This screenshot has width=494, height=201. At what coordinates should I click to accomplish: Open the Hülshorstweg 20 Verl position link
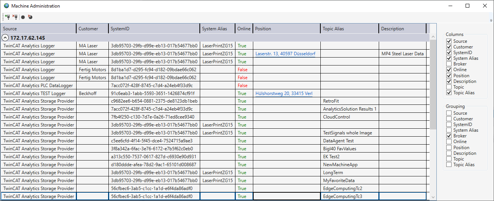pos(284,93)
